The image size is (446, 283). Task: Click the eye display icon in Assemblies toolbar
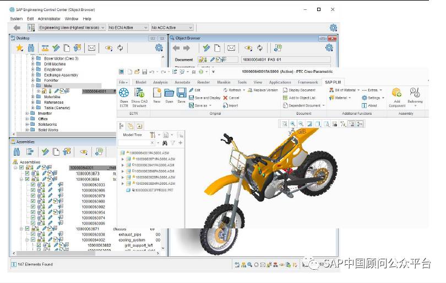pos(84,152)
